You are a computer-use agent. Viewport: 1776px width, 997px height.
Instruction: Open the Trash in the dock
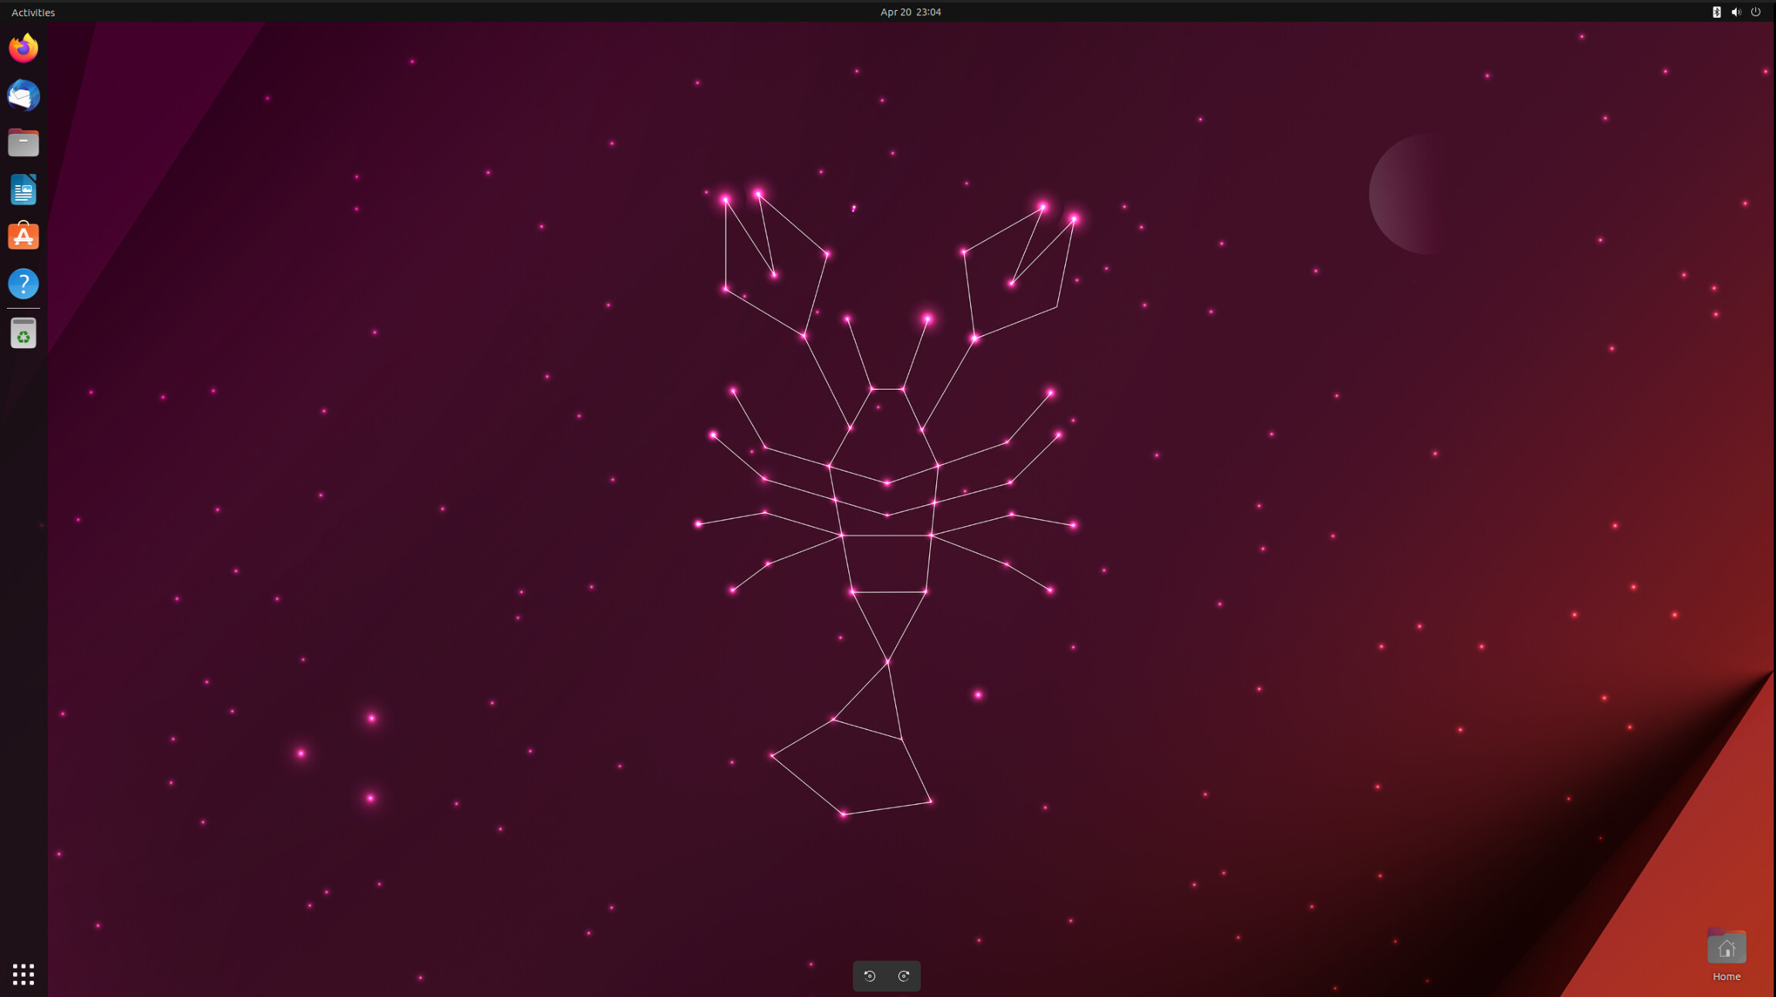(x=23, y=333)
